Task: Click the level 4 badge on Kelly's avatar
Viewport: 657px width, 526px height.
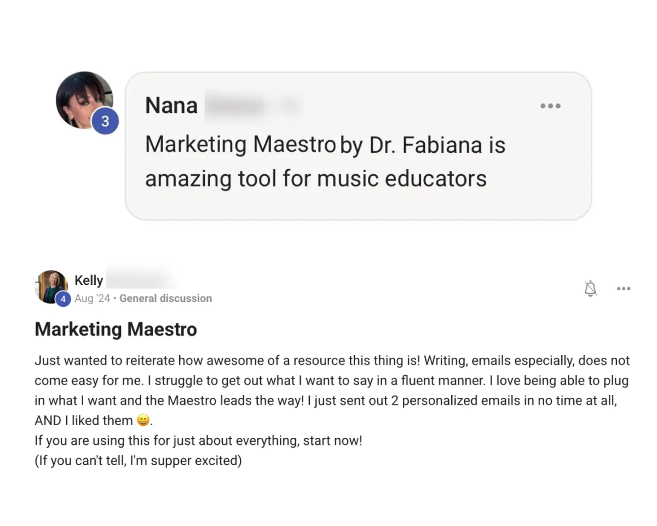Action: pyautogui.click(x=63, y=299)
